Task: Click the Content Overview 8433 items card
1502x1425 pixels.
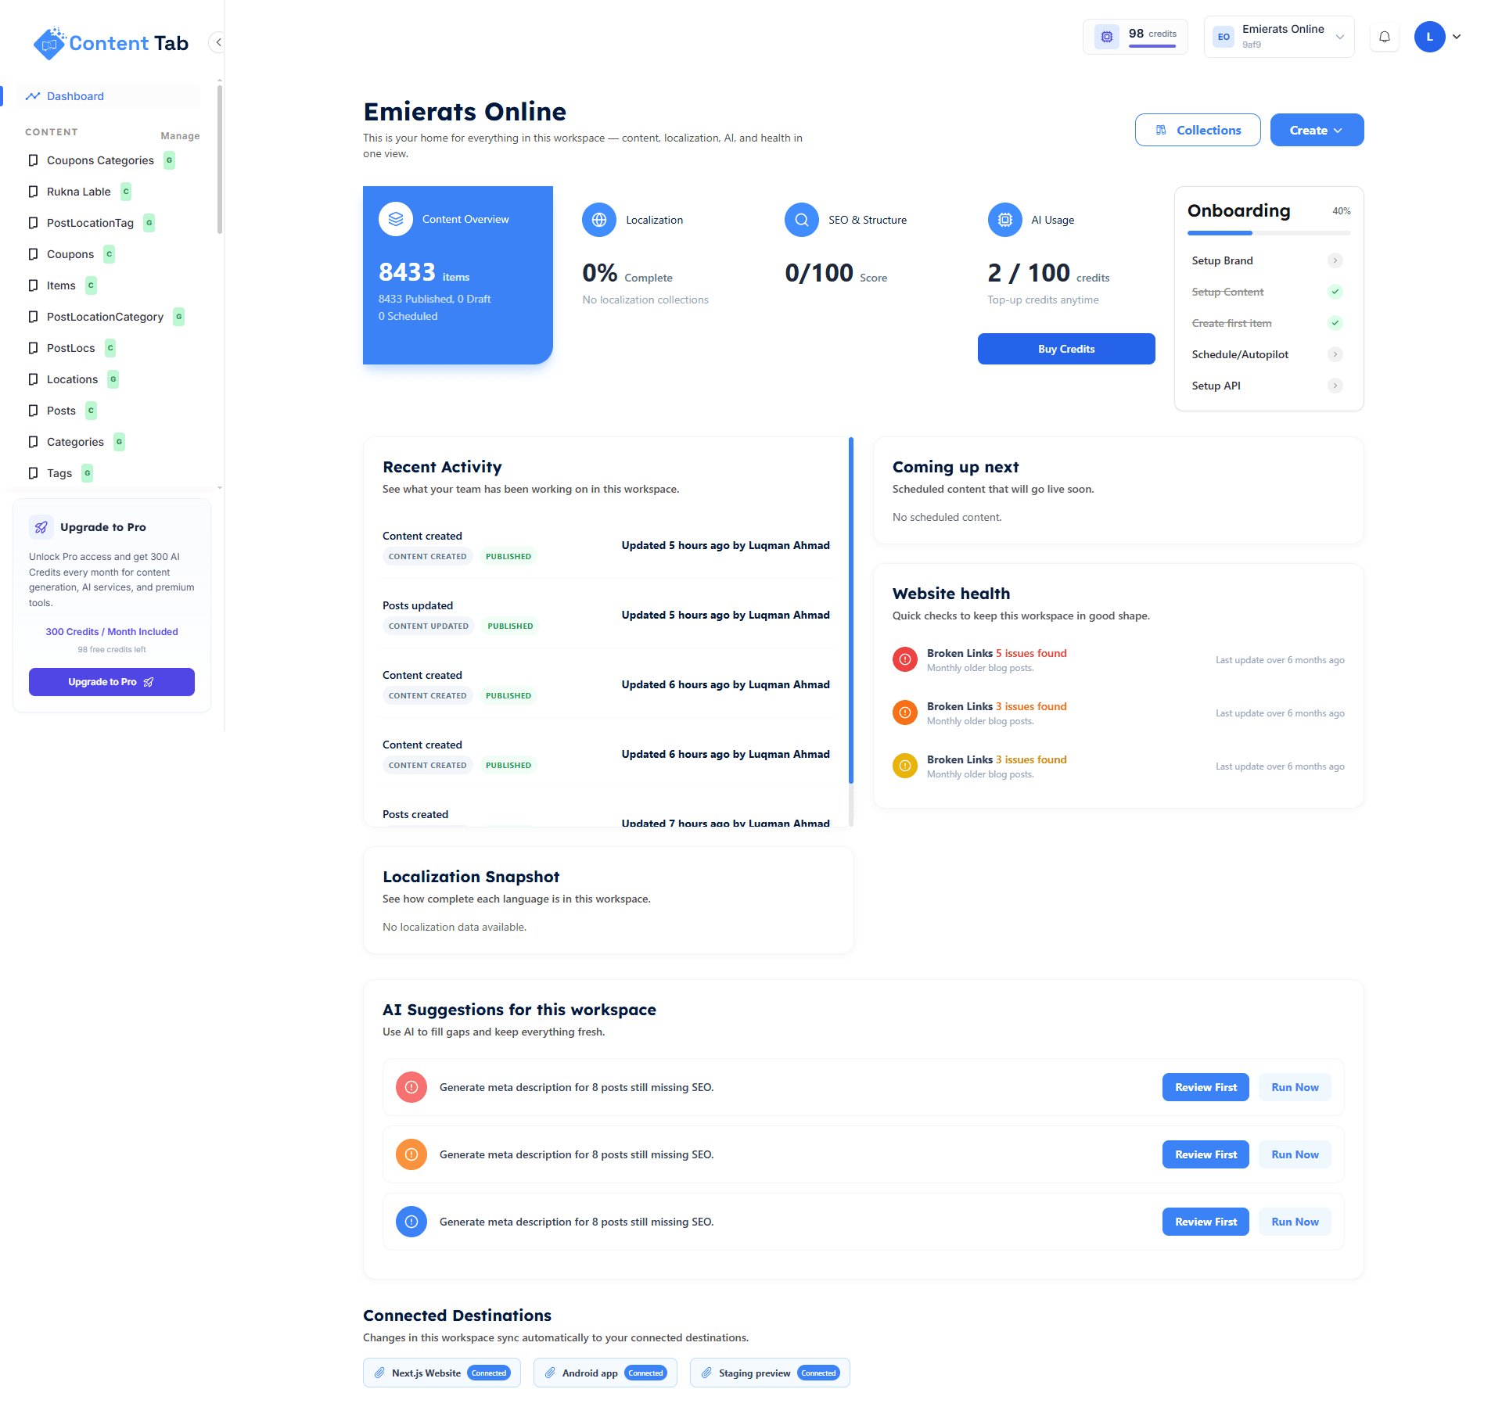Action: [458, 275]
